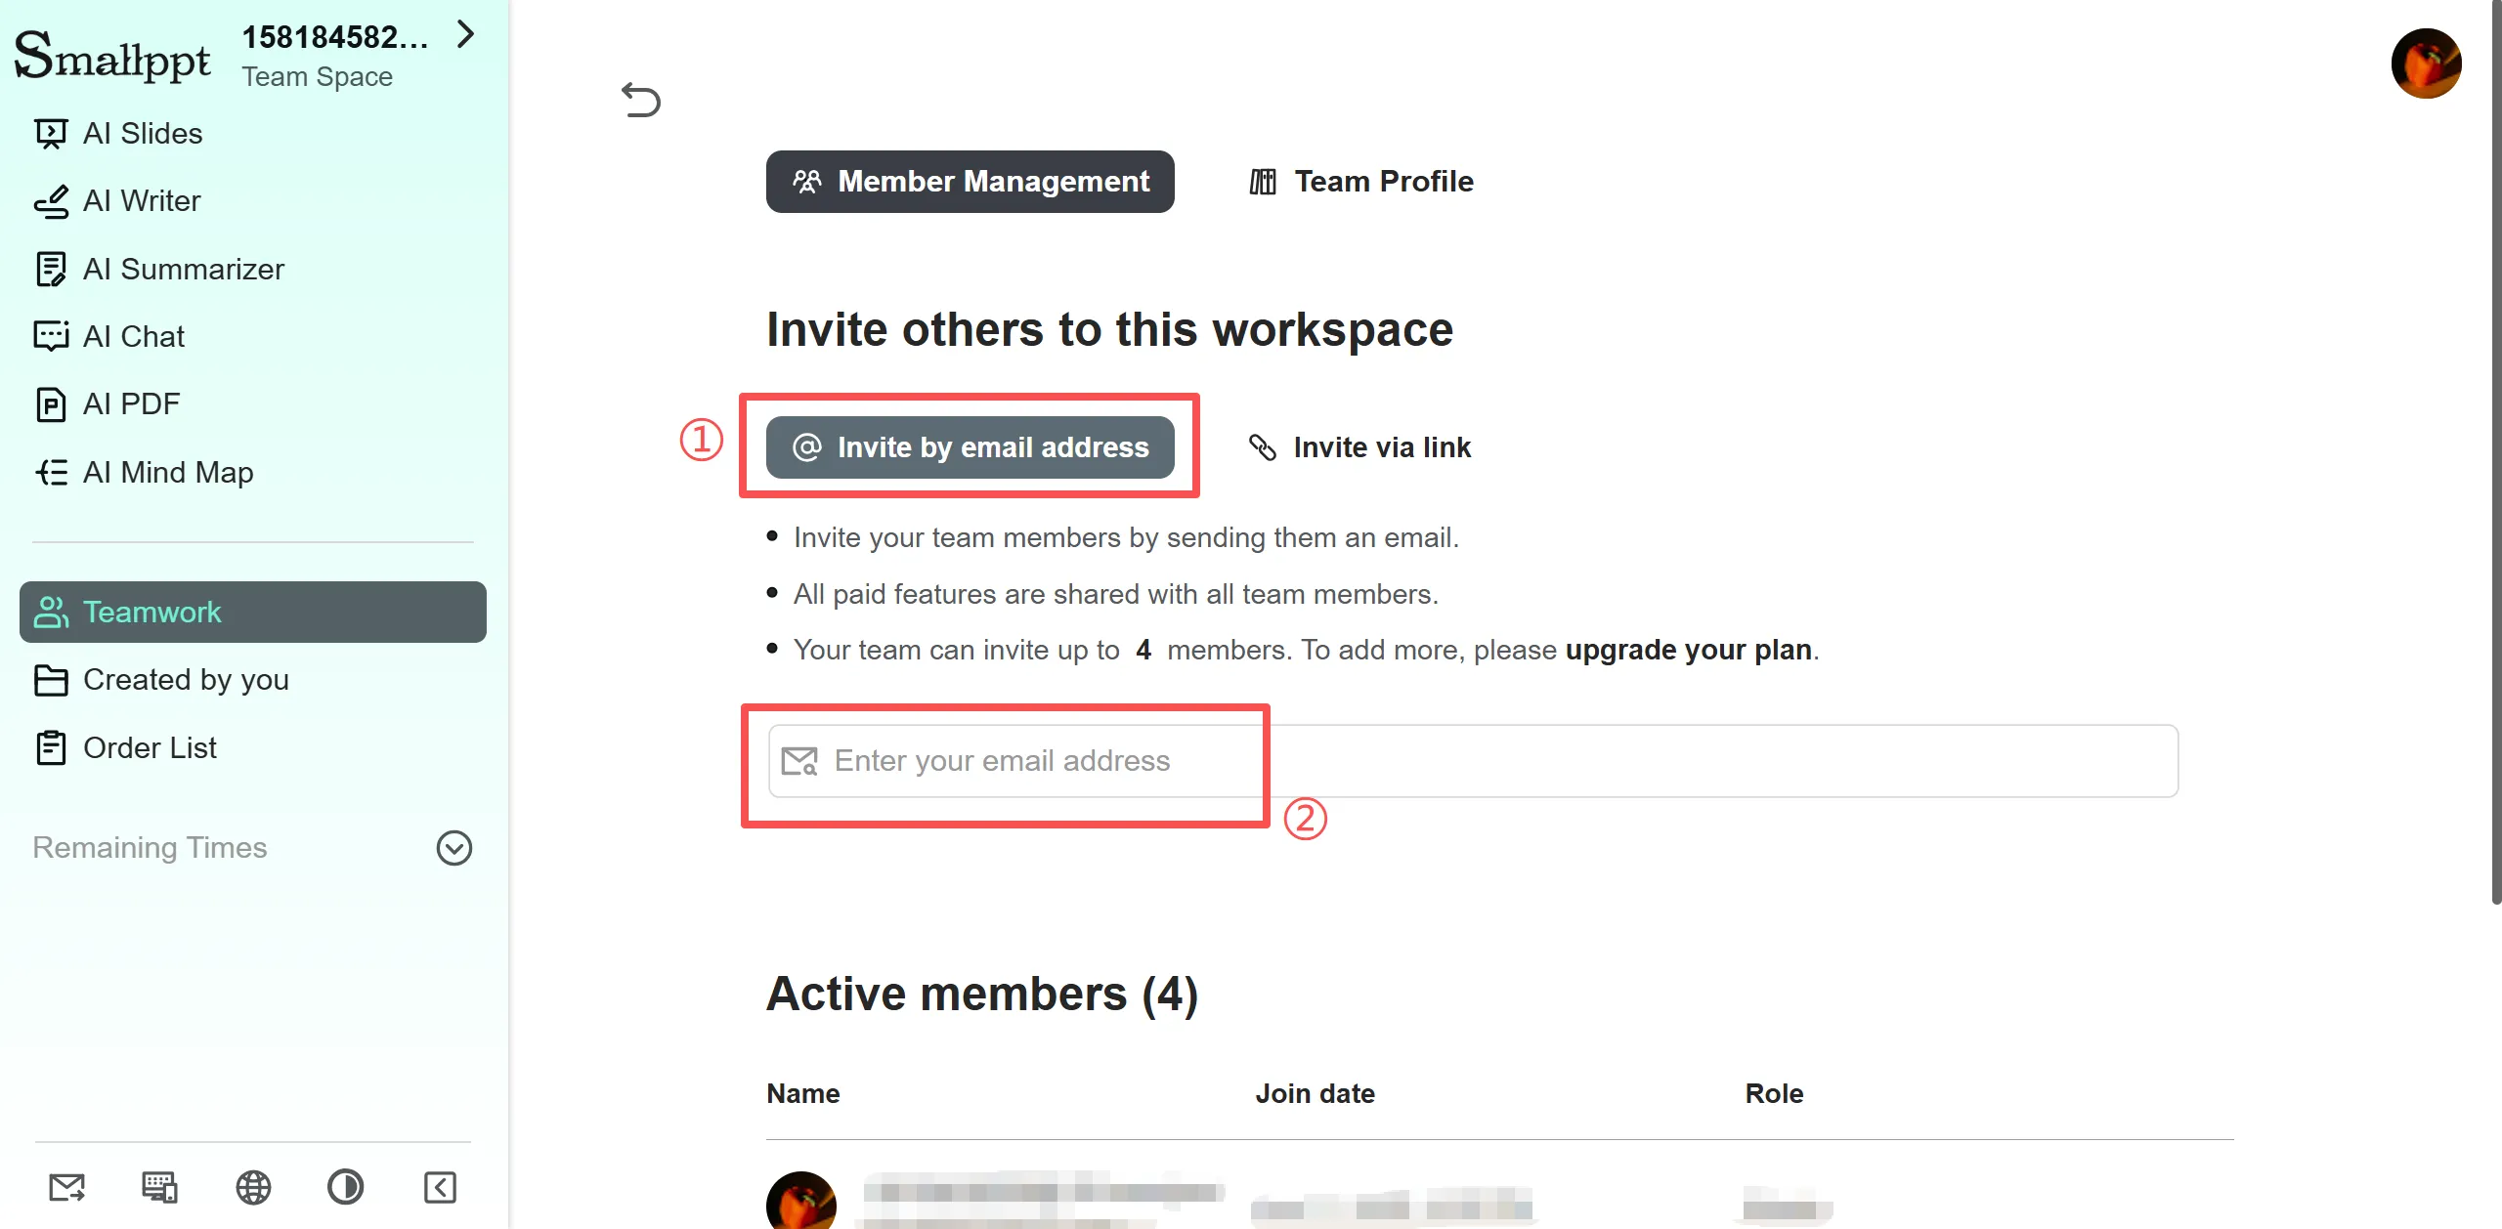Click the upgrade your plan link
Viewport: 2502px width, 1229px height.
[x=1688, y=650]
